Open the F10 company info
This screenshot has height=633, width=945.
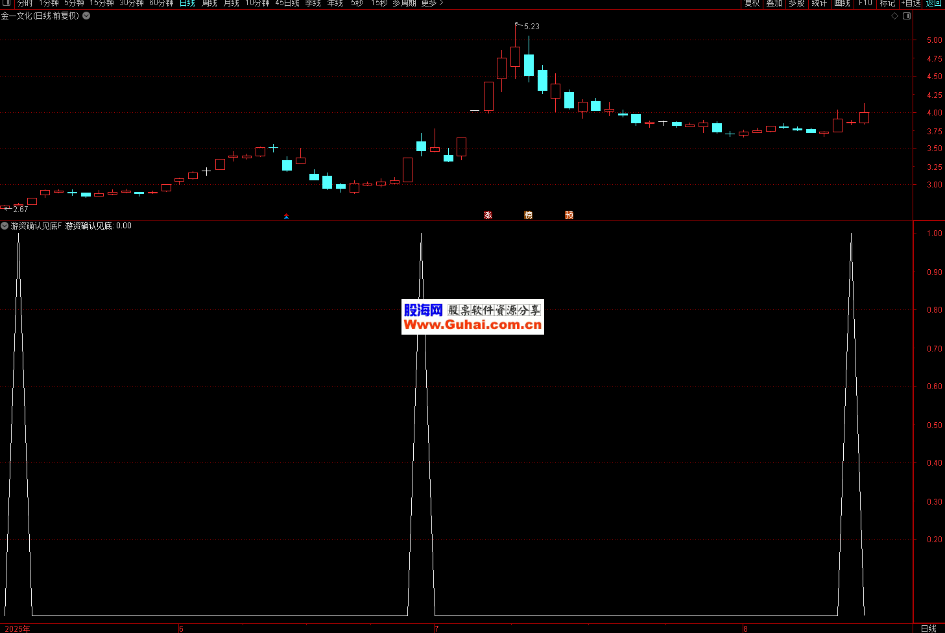pyautogui.click(x=865, y=3)
